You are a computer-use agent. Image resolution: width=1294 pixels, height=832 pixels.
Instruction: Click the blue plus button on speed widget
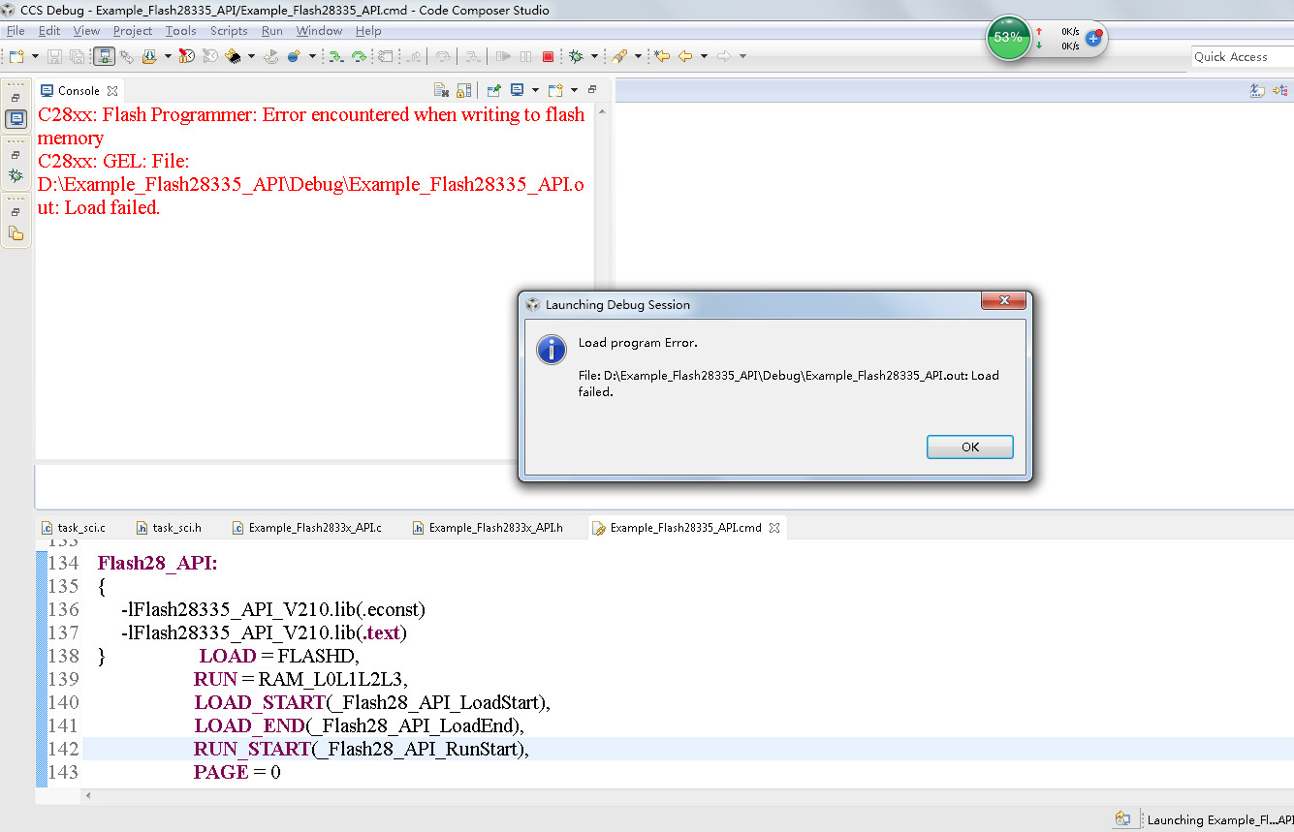click(1093, 39)
